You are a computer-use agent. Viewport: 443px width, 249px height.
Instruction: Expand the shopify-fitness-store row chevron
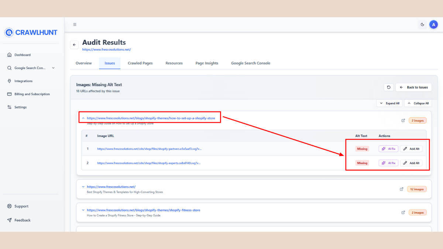click(x=83, y=210)
